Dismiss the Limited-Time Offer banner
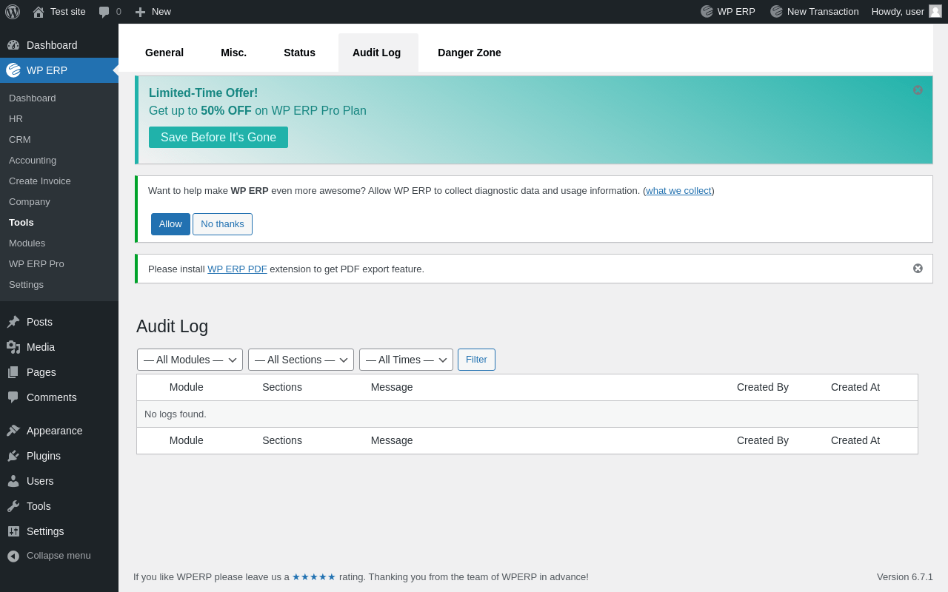 (x=918, y=90)
